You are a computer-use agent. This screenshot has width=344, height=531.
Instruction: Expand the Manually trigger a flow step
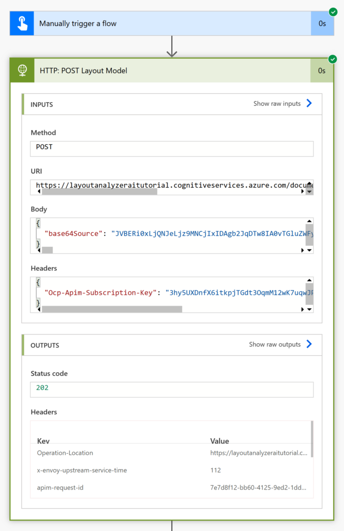click(172, 23)
